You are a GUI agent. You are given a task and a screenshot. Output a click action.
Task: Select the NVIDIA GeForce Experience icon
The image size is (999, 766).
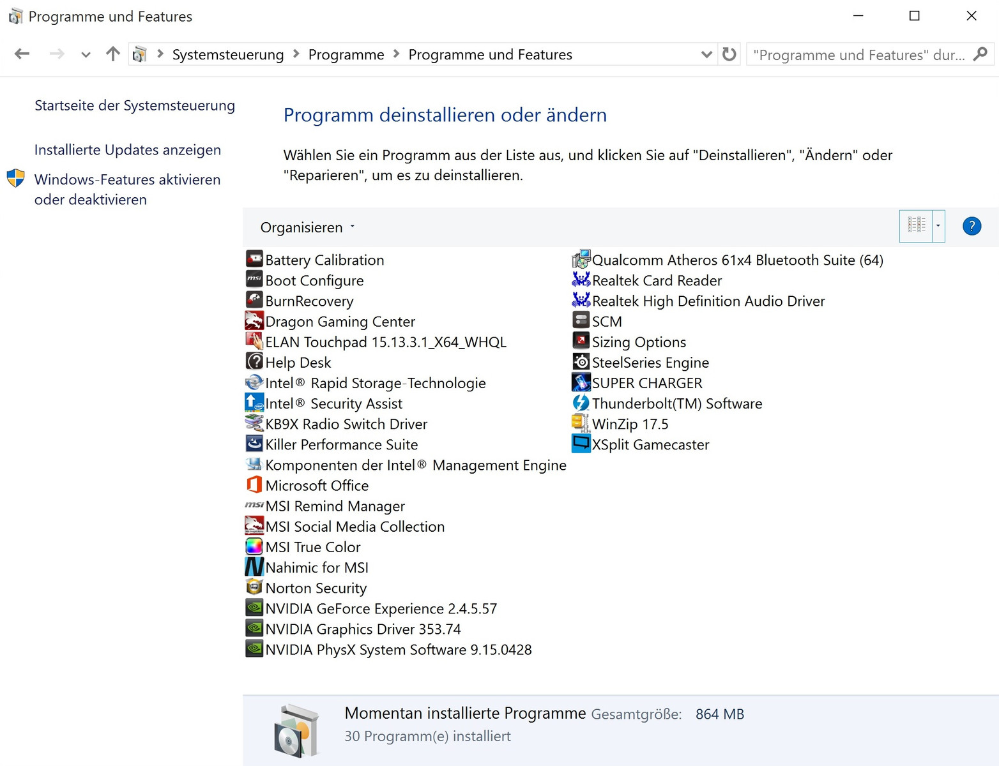(x=254, y=607)
